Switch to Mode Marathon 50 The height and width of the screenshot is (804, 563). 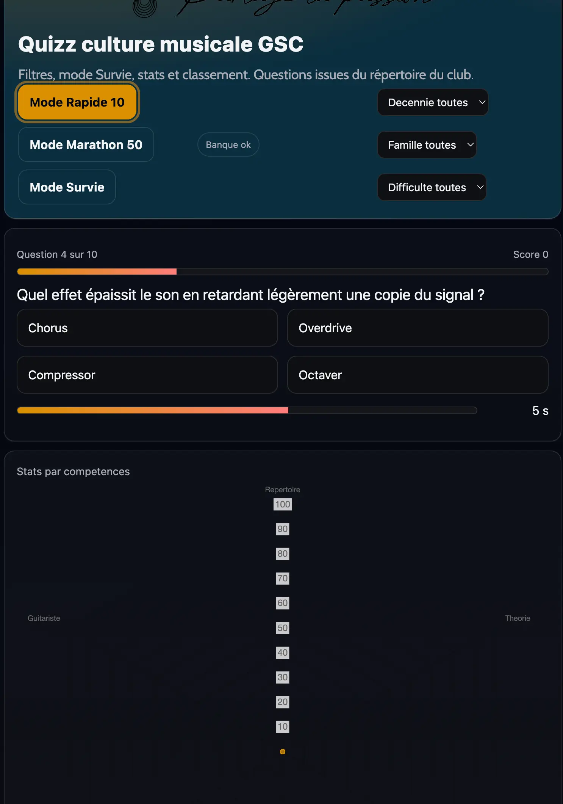86,145
